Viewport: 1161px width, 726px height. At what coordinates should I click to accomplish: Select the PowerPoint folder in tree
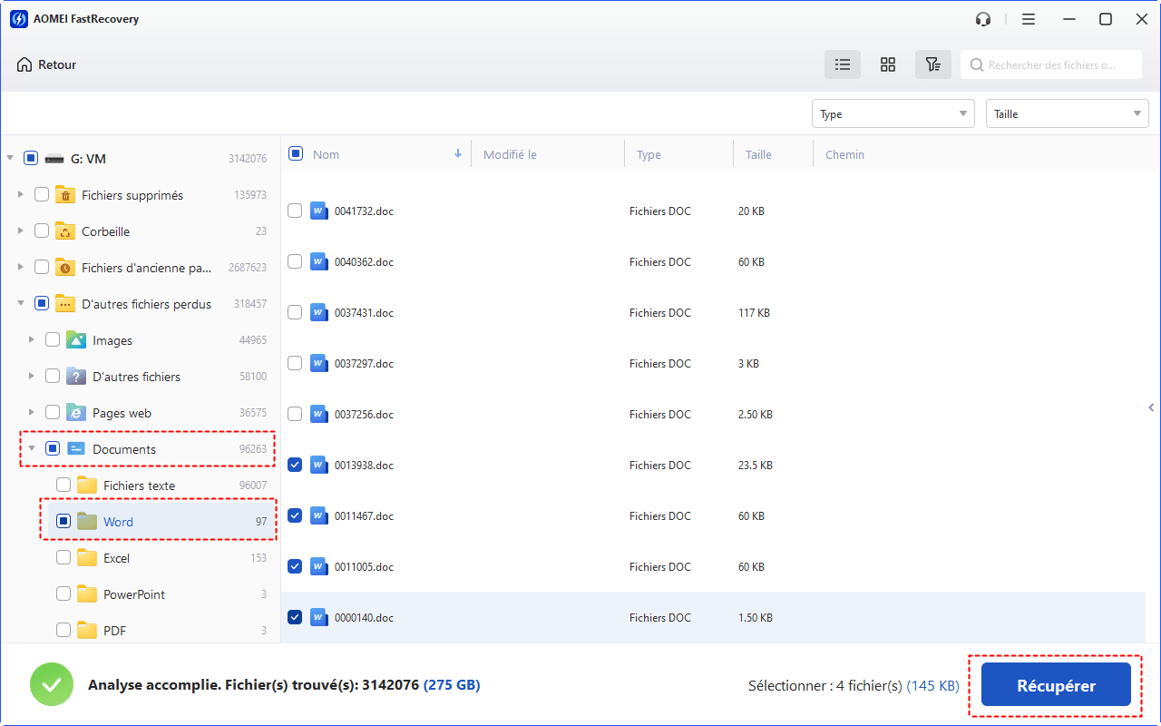(133, 594)
